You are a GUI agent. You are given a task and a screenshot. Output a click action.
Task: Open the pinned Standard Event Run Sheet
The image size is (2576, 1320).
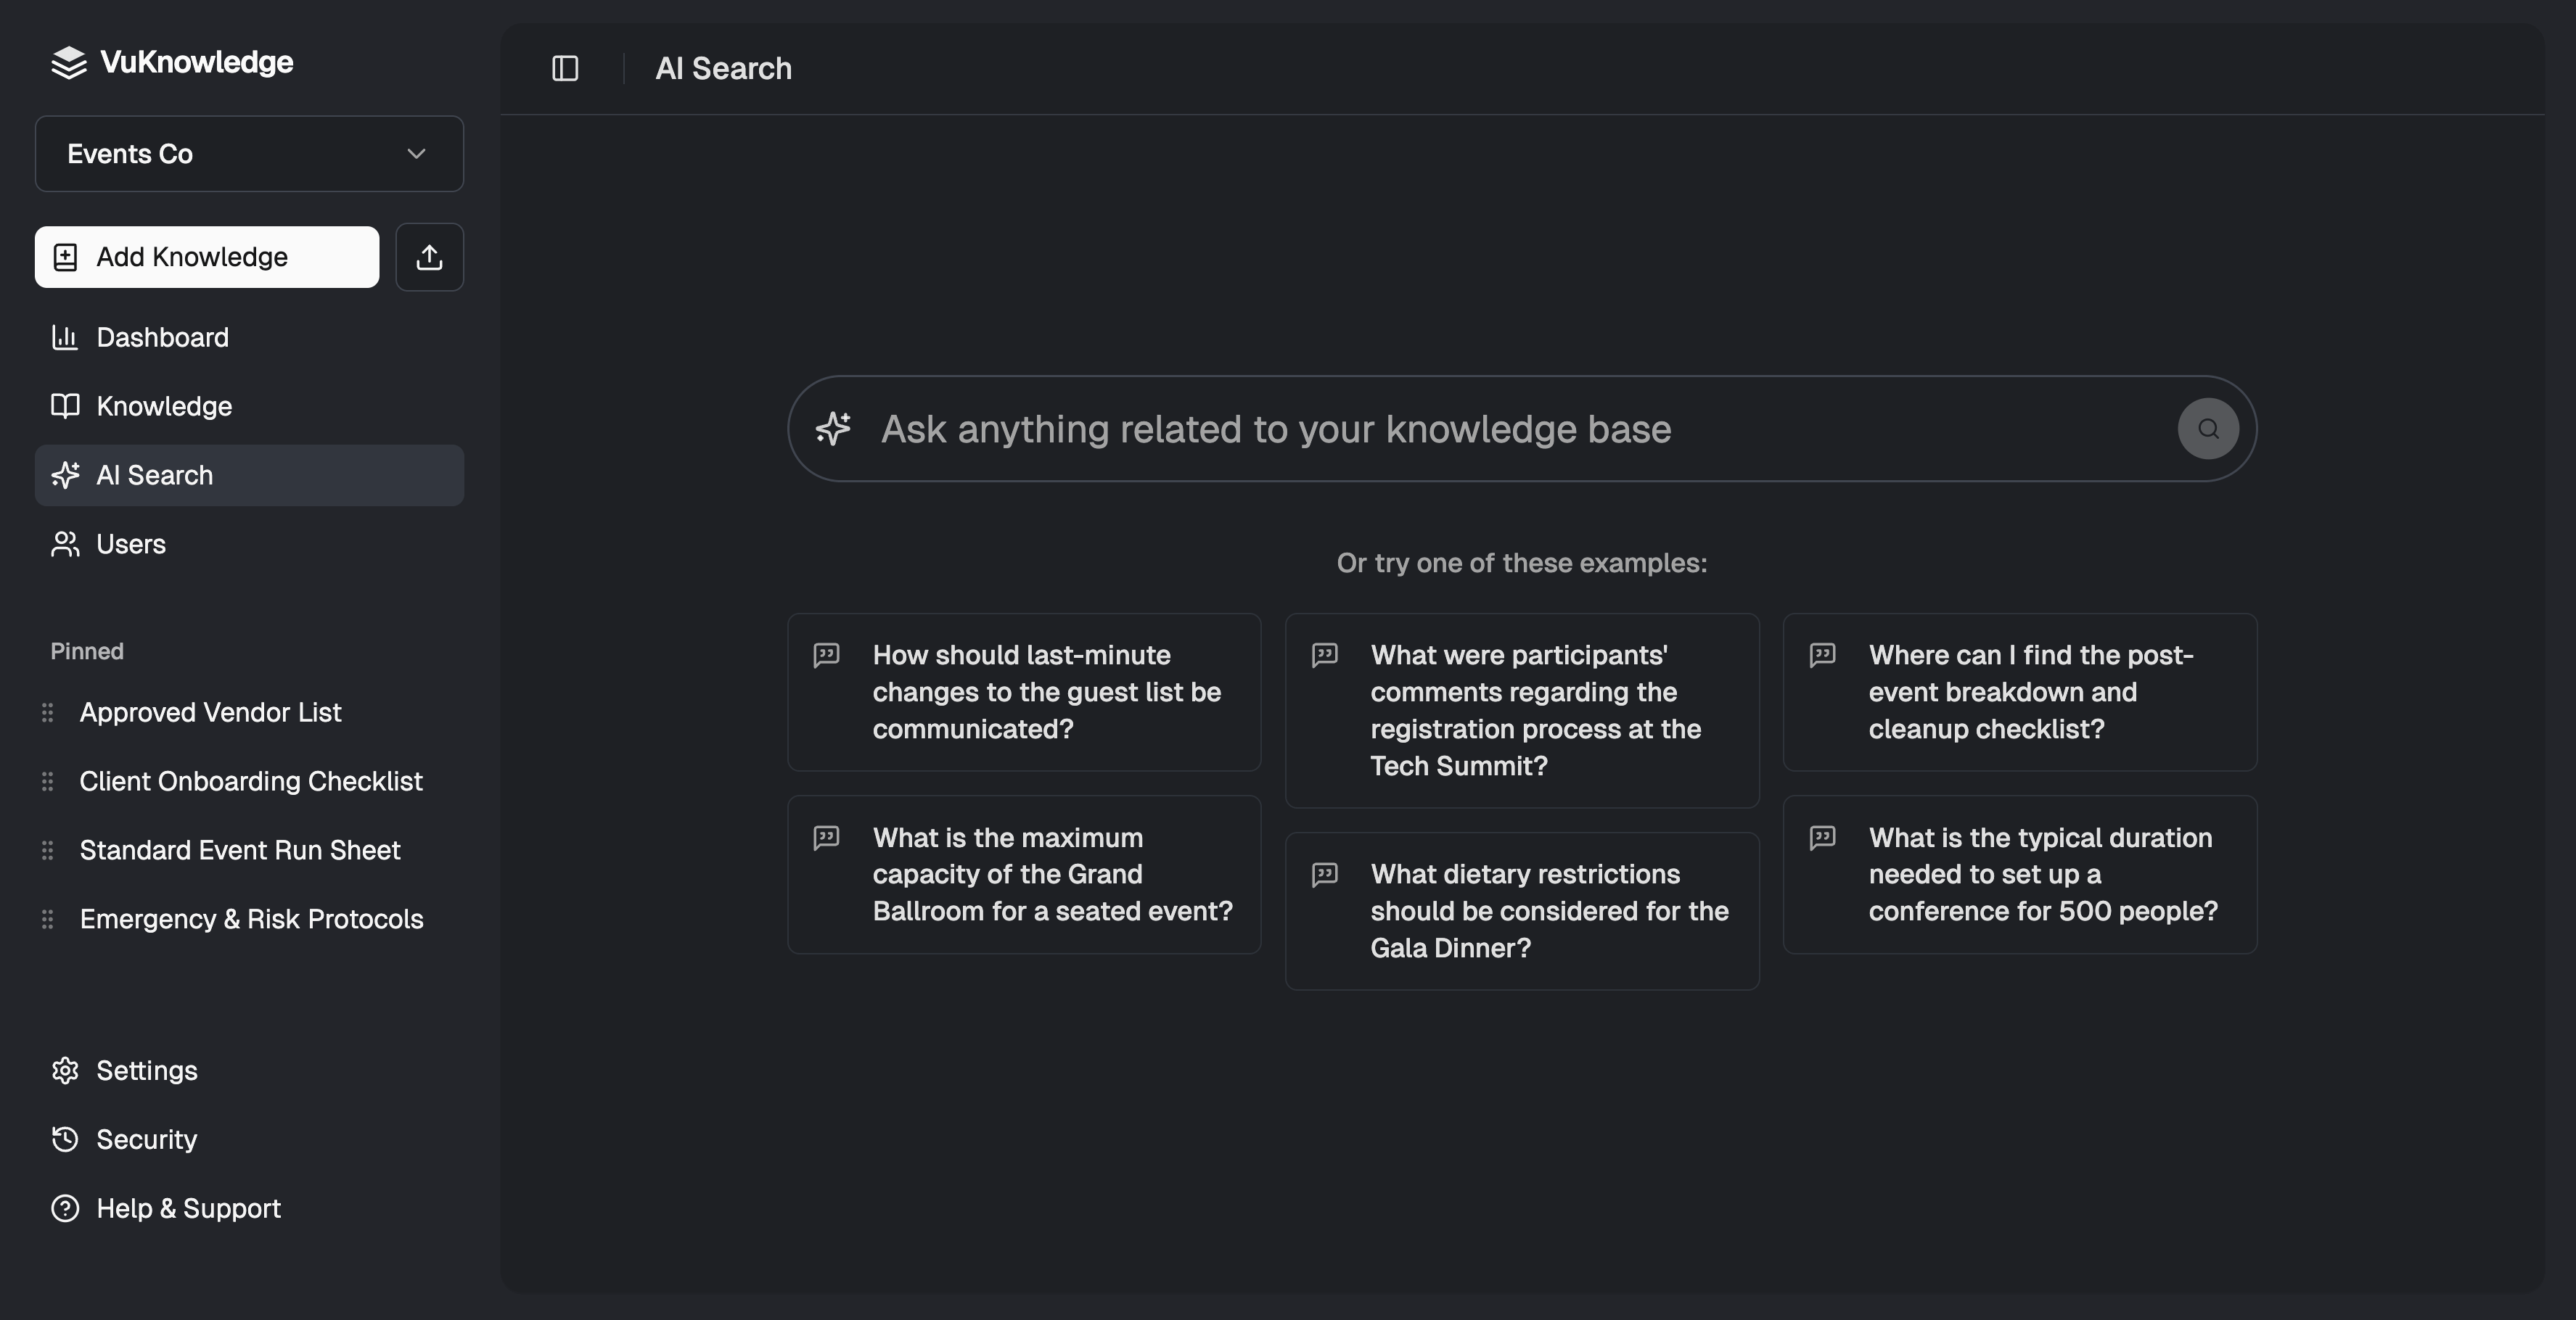click(239, 849)
